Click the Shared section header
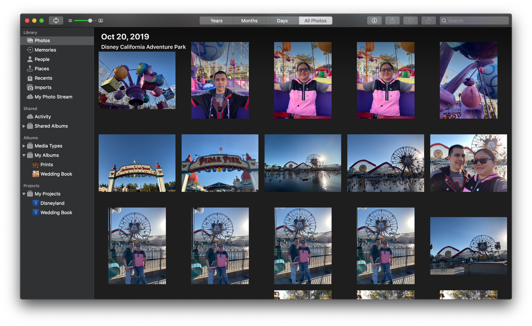Image resolution: width=532 pixels, height=326 pixels. pyautogui.click(x=30, y=109)
